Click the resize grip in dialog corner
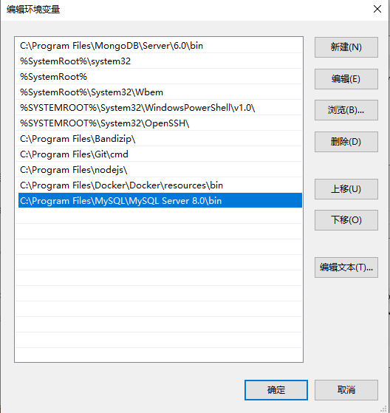The height and width of the screenshot is (413, 390). click(383, 409)
